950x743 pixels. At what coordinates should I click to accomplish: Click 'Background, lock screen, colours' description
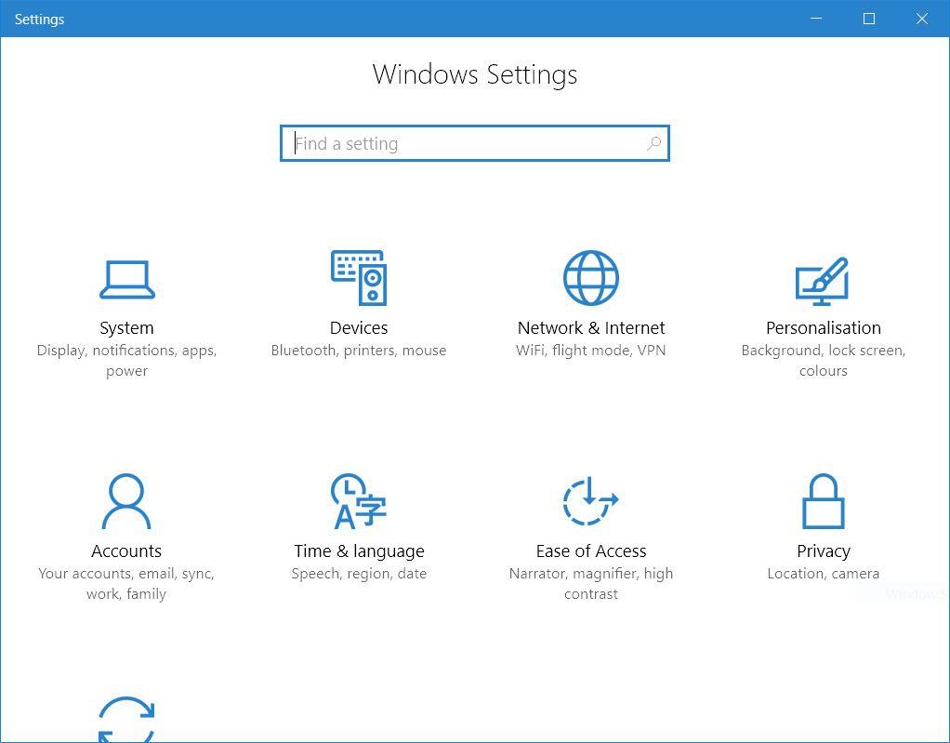pos(824,361)
